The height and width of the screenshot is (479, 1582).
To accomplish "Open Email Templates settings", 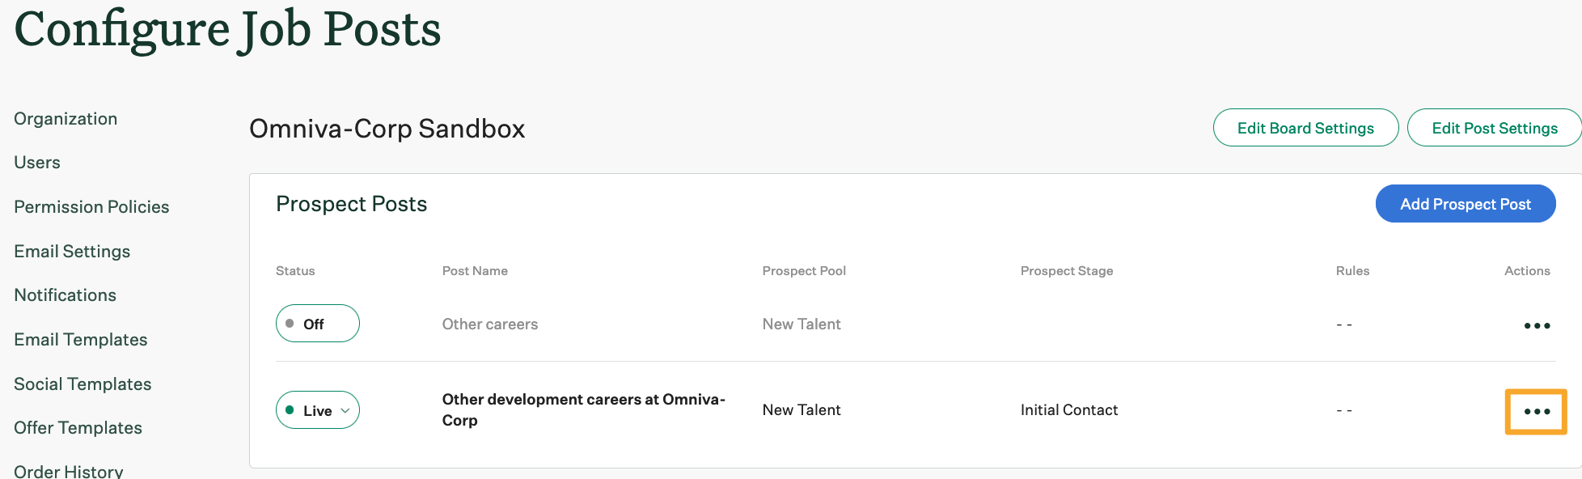I will click(x=80, y=339).
